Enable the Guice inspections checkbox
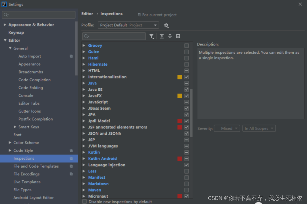This screenshot has height=204, width=307. 186,52
